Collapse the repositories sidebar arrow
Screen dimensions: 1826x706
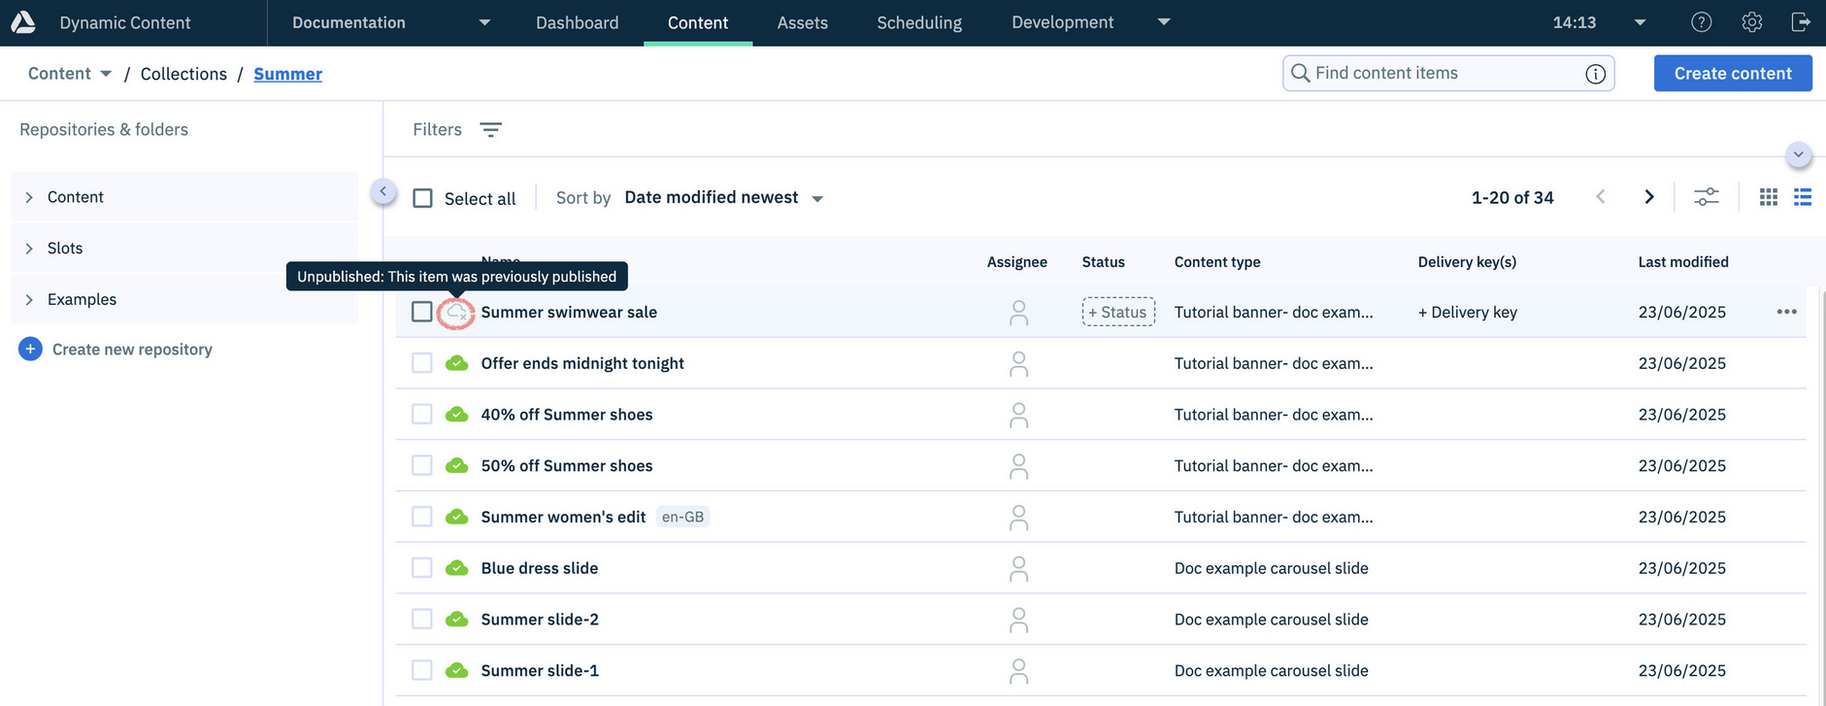(383, 191)
